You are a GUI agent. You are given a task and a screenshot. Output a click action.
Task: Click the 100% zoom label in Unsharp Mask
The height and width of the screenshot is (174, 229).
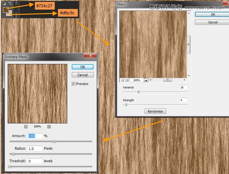[37, 126]
